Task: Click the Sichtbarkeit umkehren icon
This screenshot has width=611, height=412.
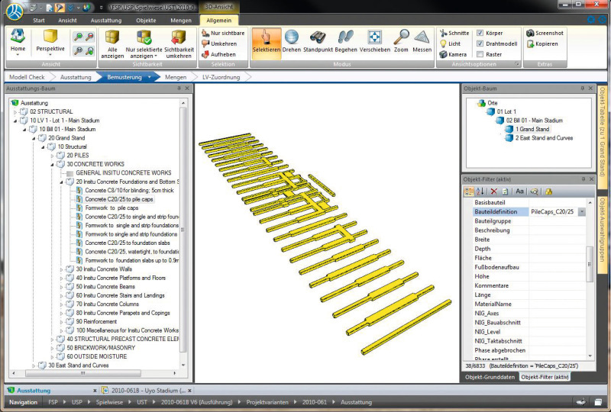Action: click(179, 46)
